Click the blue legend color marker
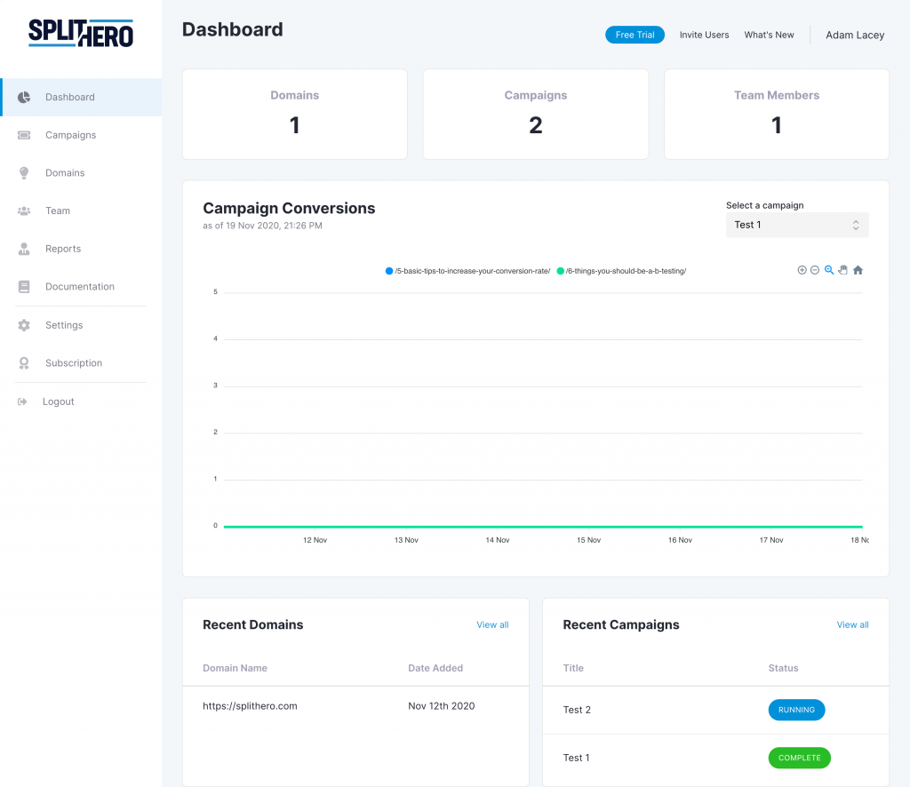This screenshot has width=910, height=787. click(x=389, y=271)
